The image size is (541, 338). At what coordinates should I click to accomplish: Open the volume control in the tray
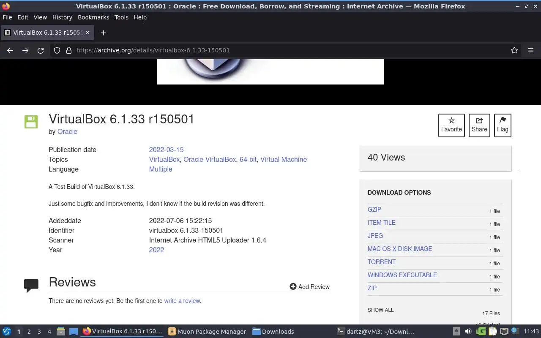[x=468, y=332]
